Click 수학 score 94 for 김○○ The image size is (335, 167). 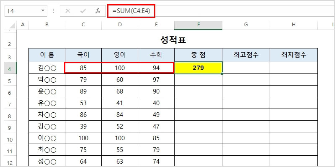(156, 68)
